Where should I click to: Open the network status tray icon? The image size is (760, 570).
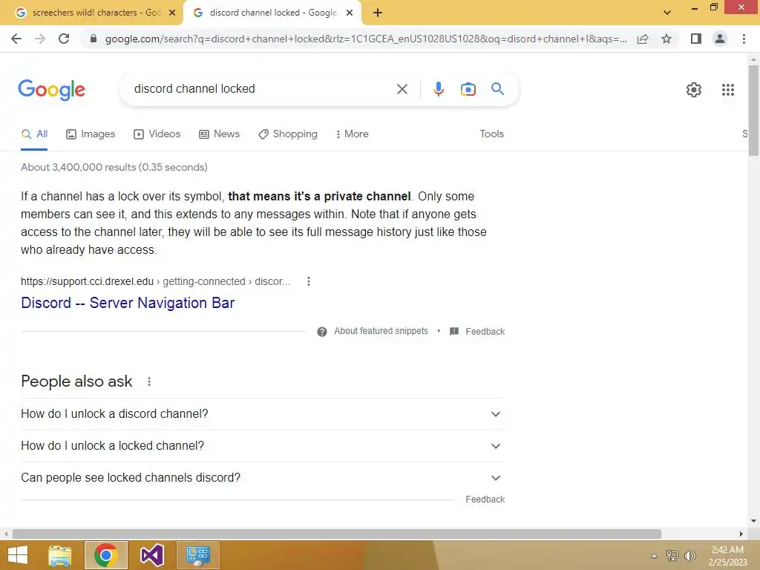click(x=672, y=556)
